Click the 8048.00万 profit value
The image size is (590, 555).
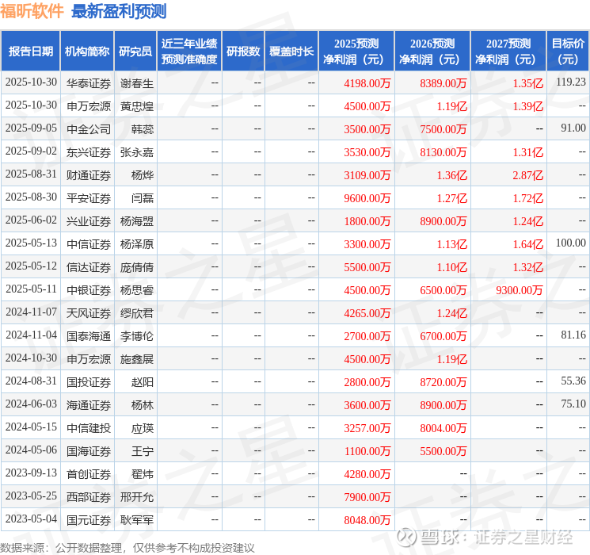tap(367, 520)
